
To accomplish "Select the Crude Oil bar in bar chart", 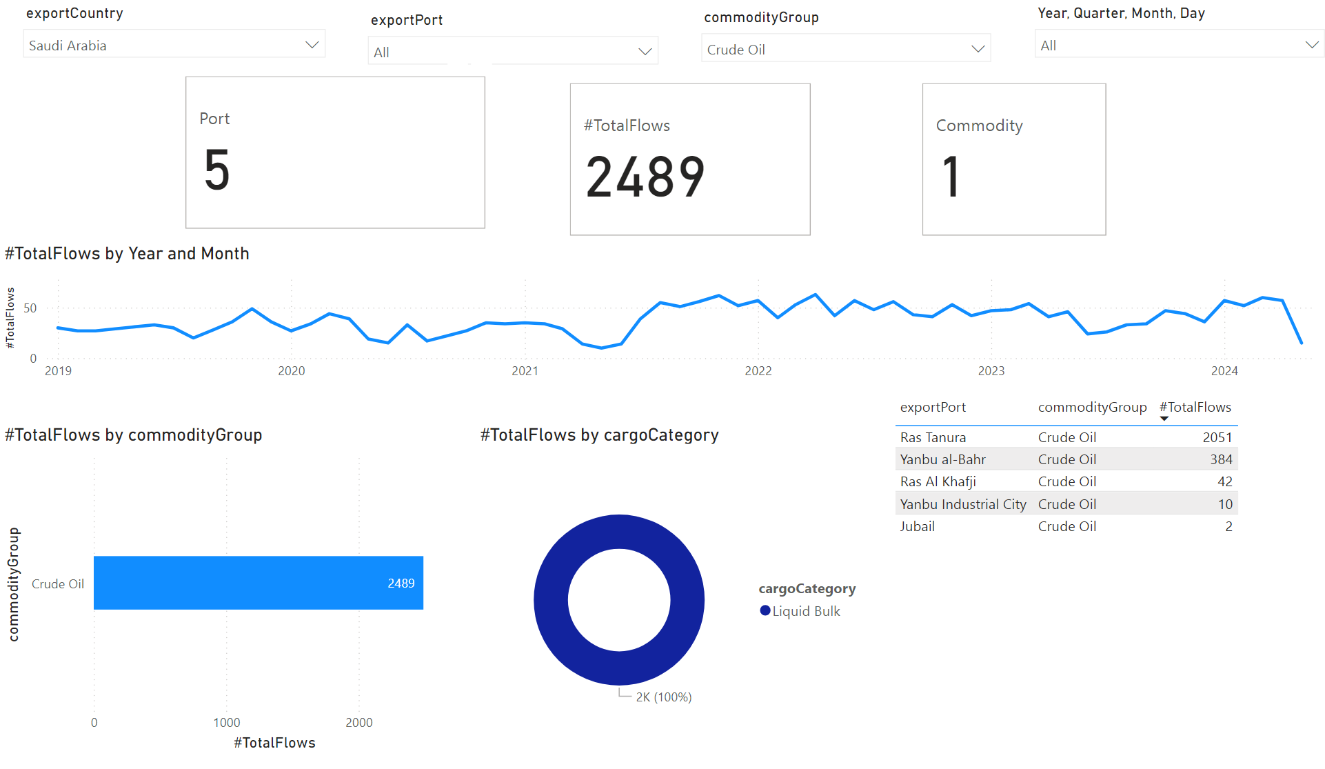I will coord(258,583).
